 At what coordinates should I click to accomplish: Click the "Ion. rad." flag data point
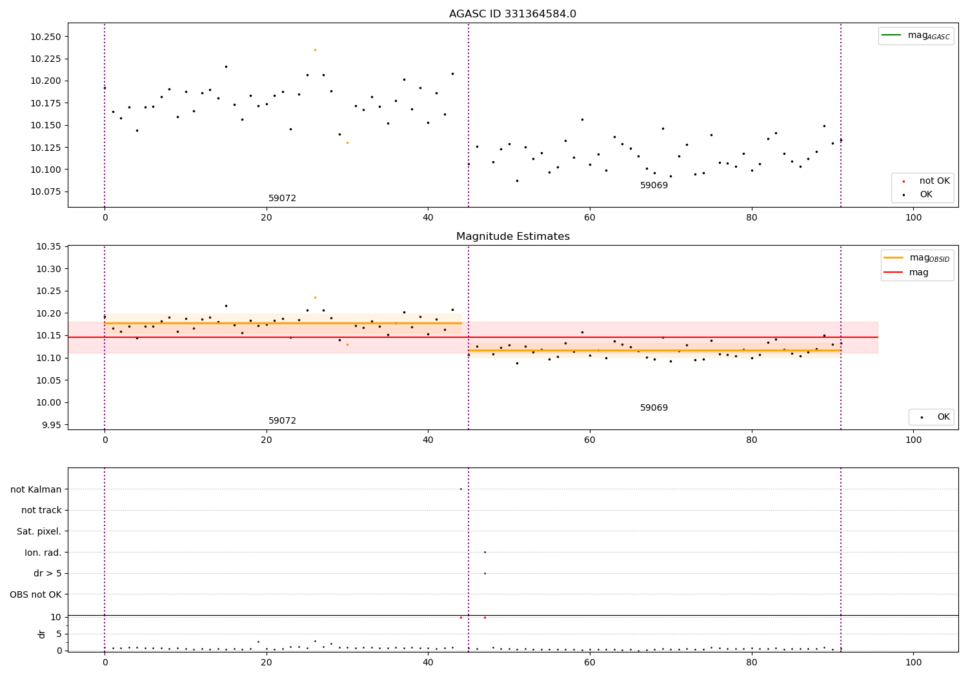(485, 552)
